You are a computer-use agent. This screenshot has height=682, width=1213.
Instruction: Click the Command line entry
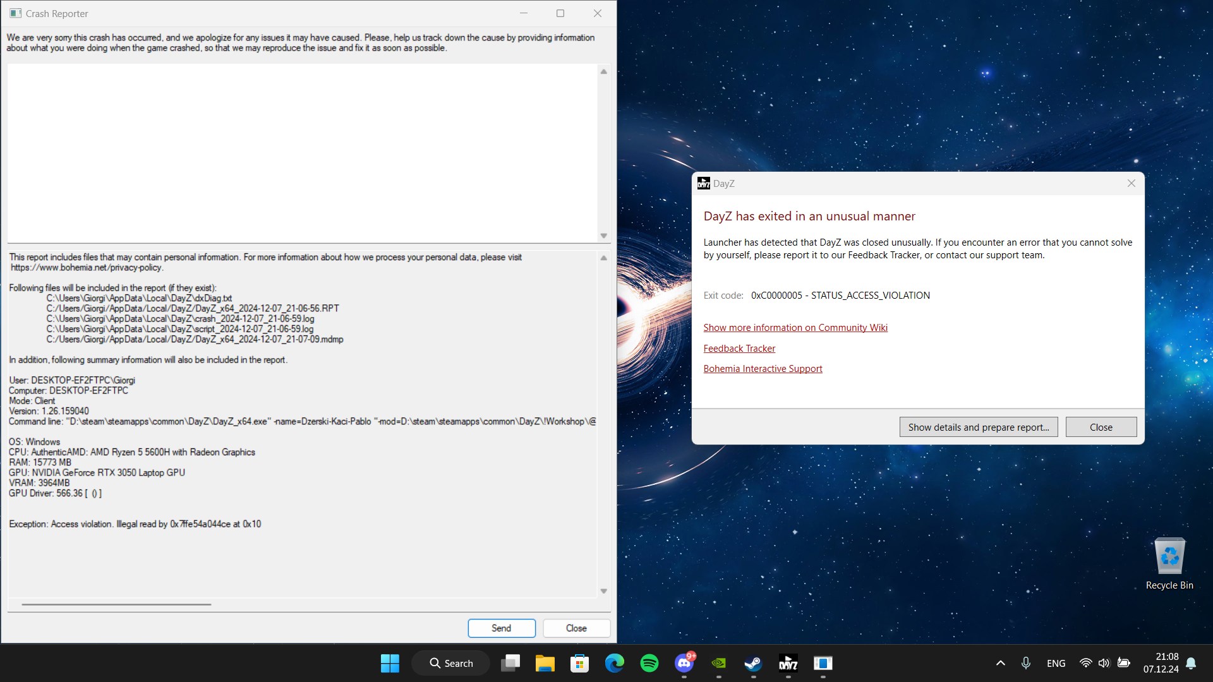[x=302, y=421]
